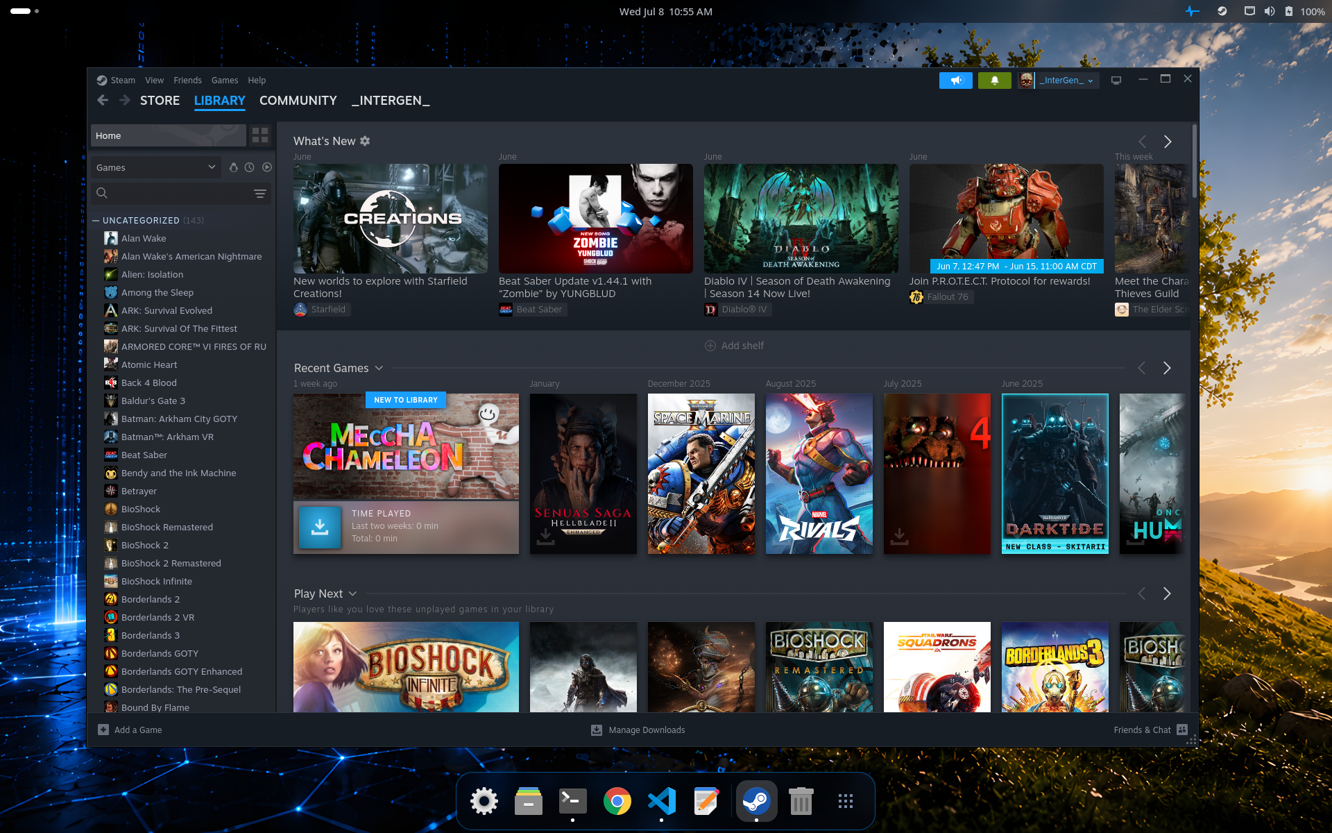Open the Friends menu
1332x833 pixels.
tap(187, 81)
